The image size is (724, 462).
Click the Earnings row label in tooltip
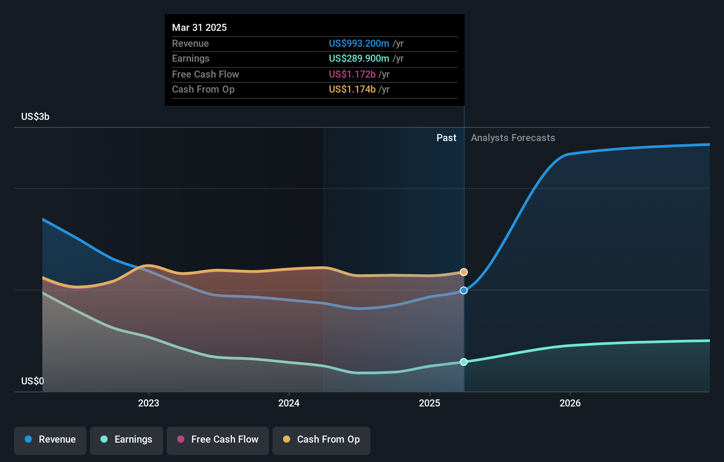(190, 58)
